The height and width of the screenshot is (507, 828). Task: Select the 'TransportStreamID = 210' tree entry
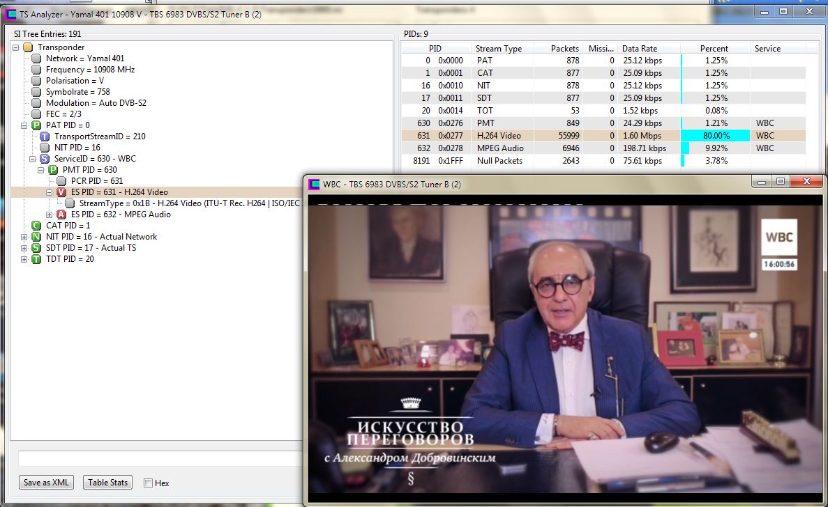click(x=100, y=136)
